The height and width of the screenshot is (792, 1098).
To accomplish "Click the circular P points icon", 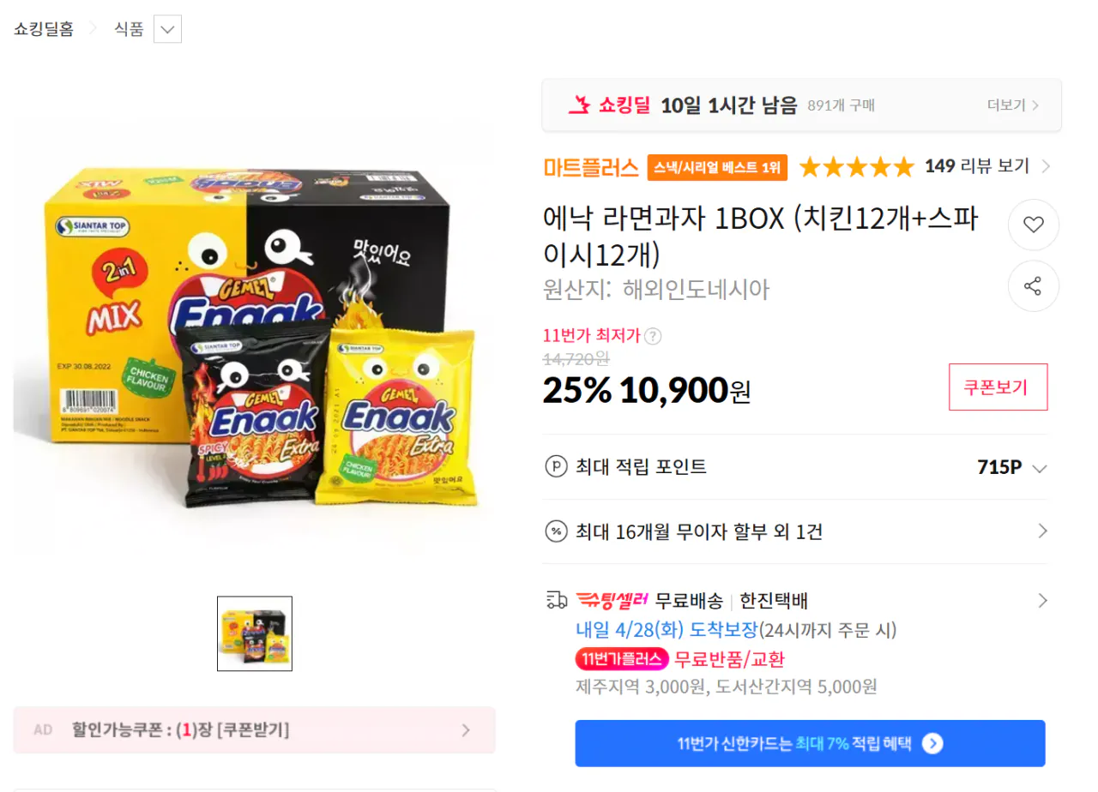I will 558,467.
